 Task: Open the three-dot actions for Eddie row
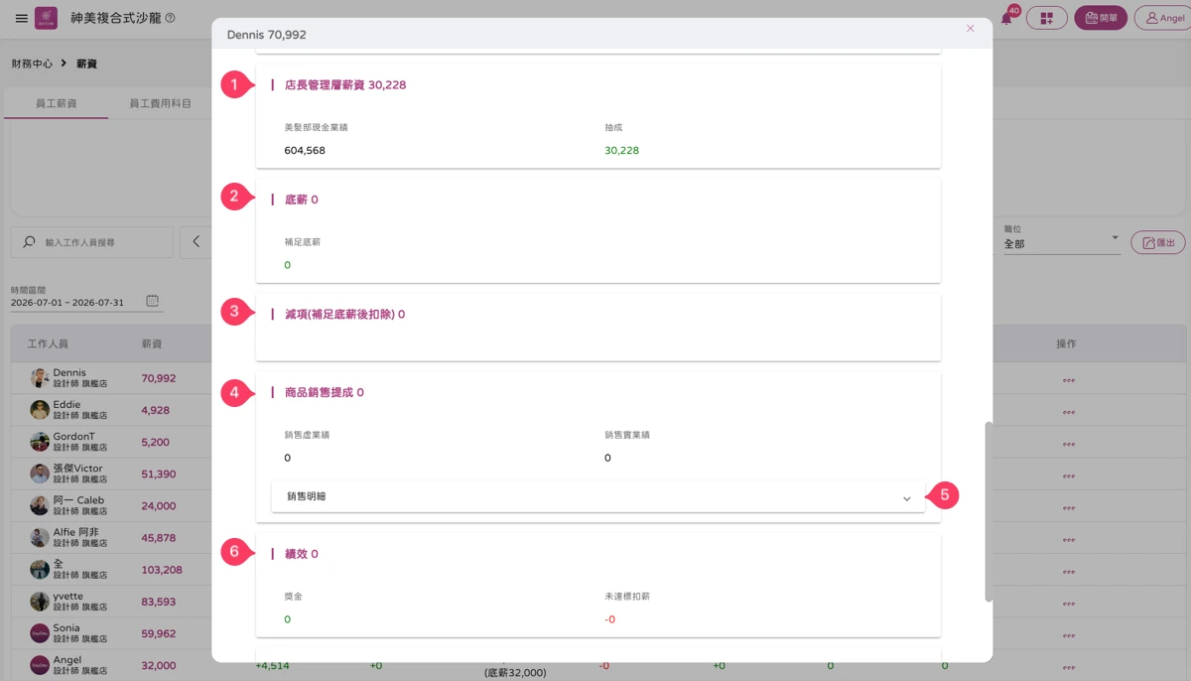(x=1069, y=411)
